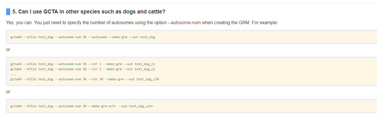Click the test_dog_c1 output name

(145, 64)
